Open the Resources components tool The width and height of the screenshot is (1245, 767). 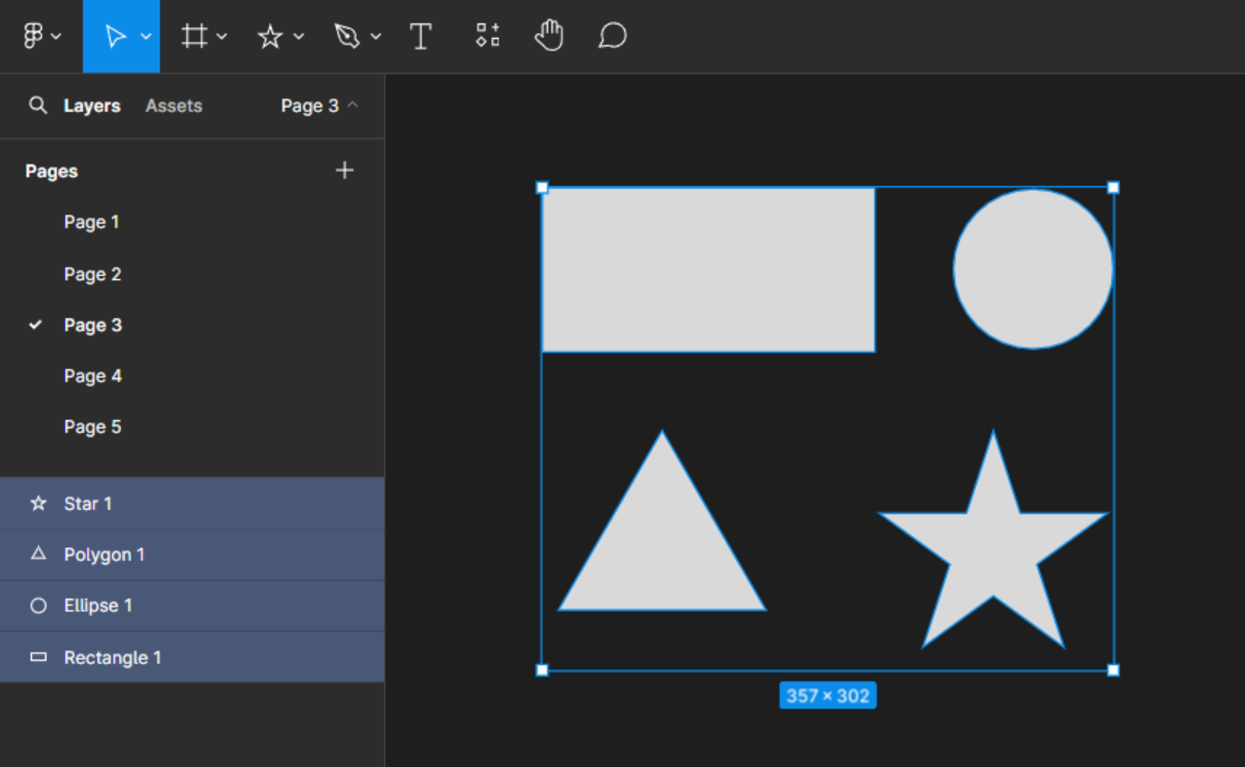(x=488, y=35)
